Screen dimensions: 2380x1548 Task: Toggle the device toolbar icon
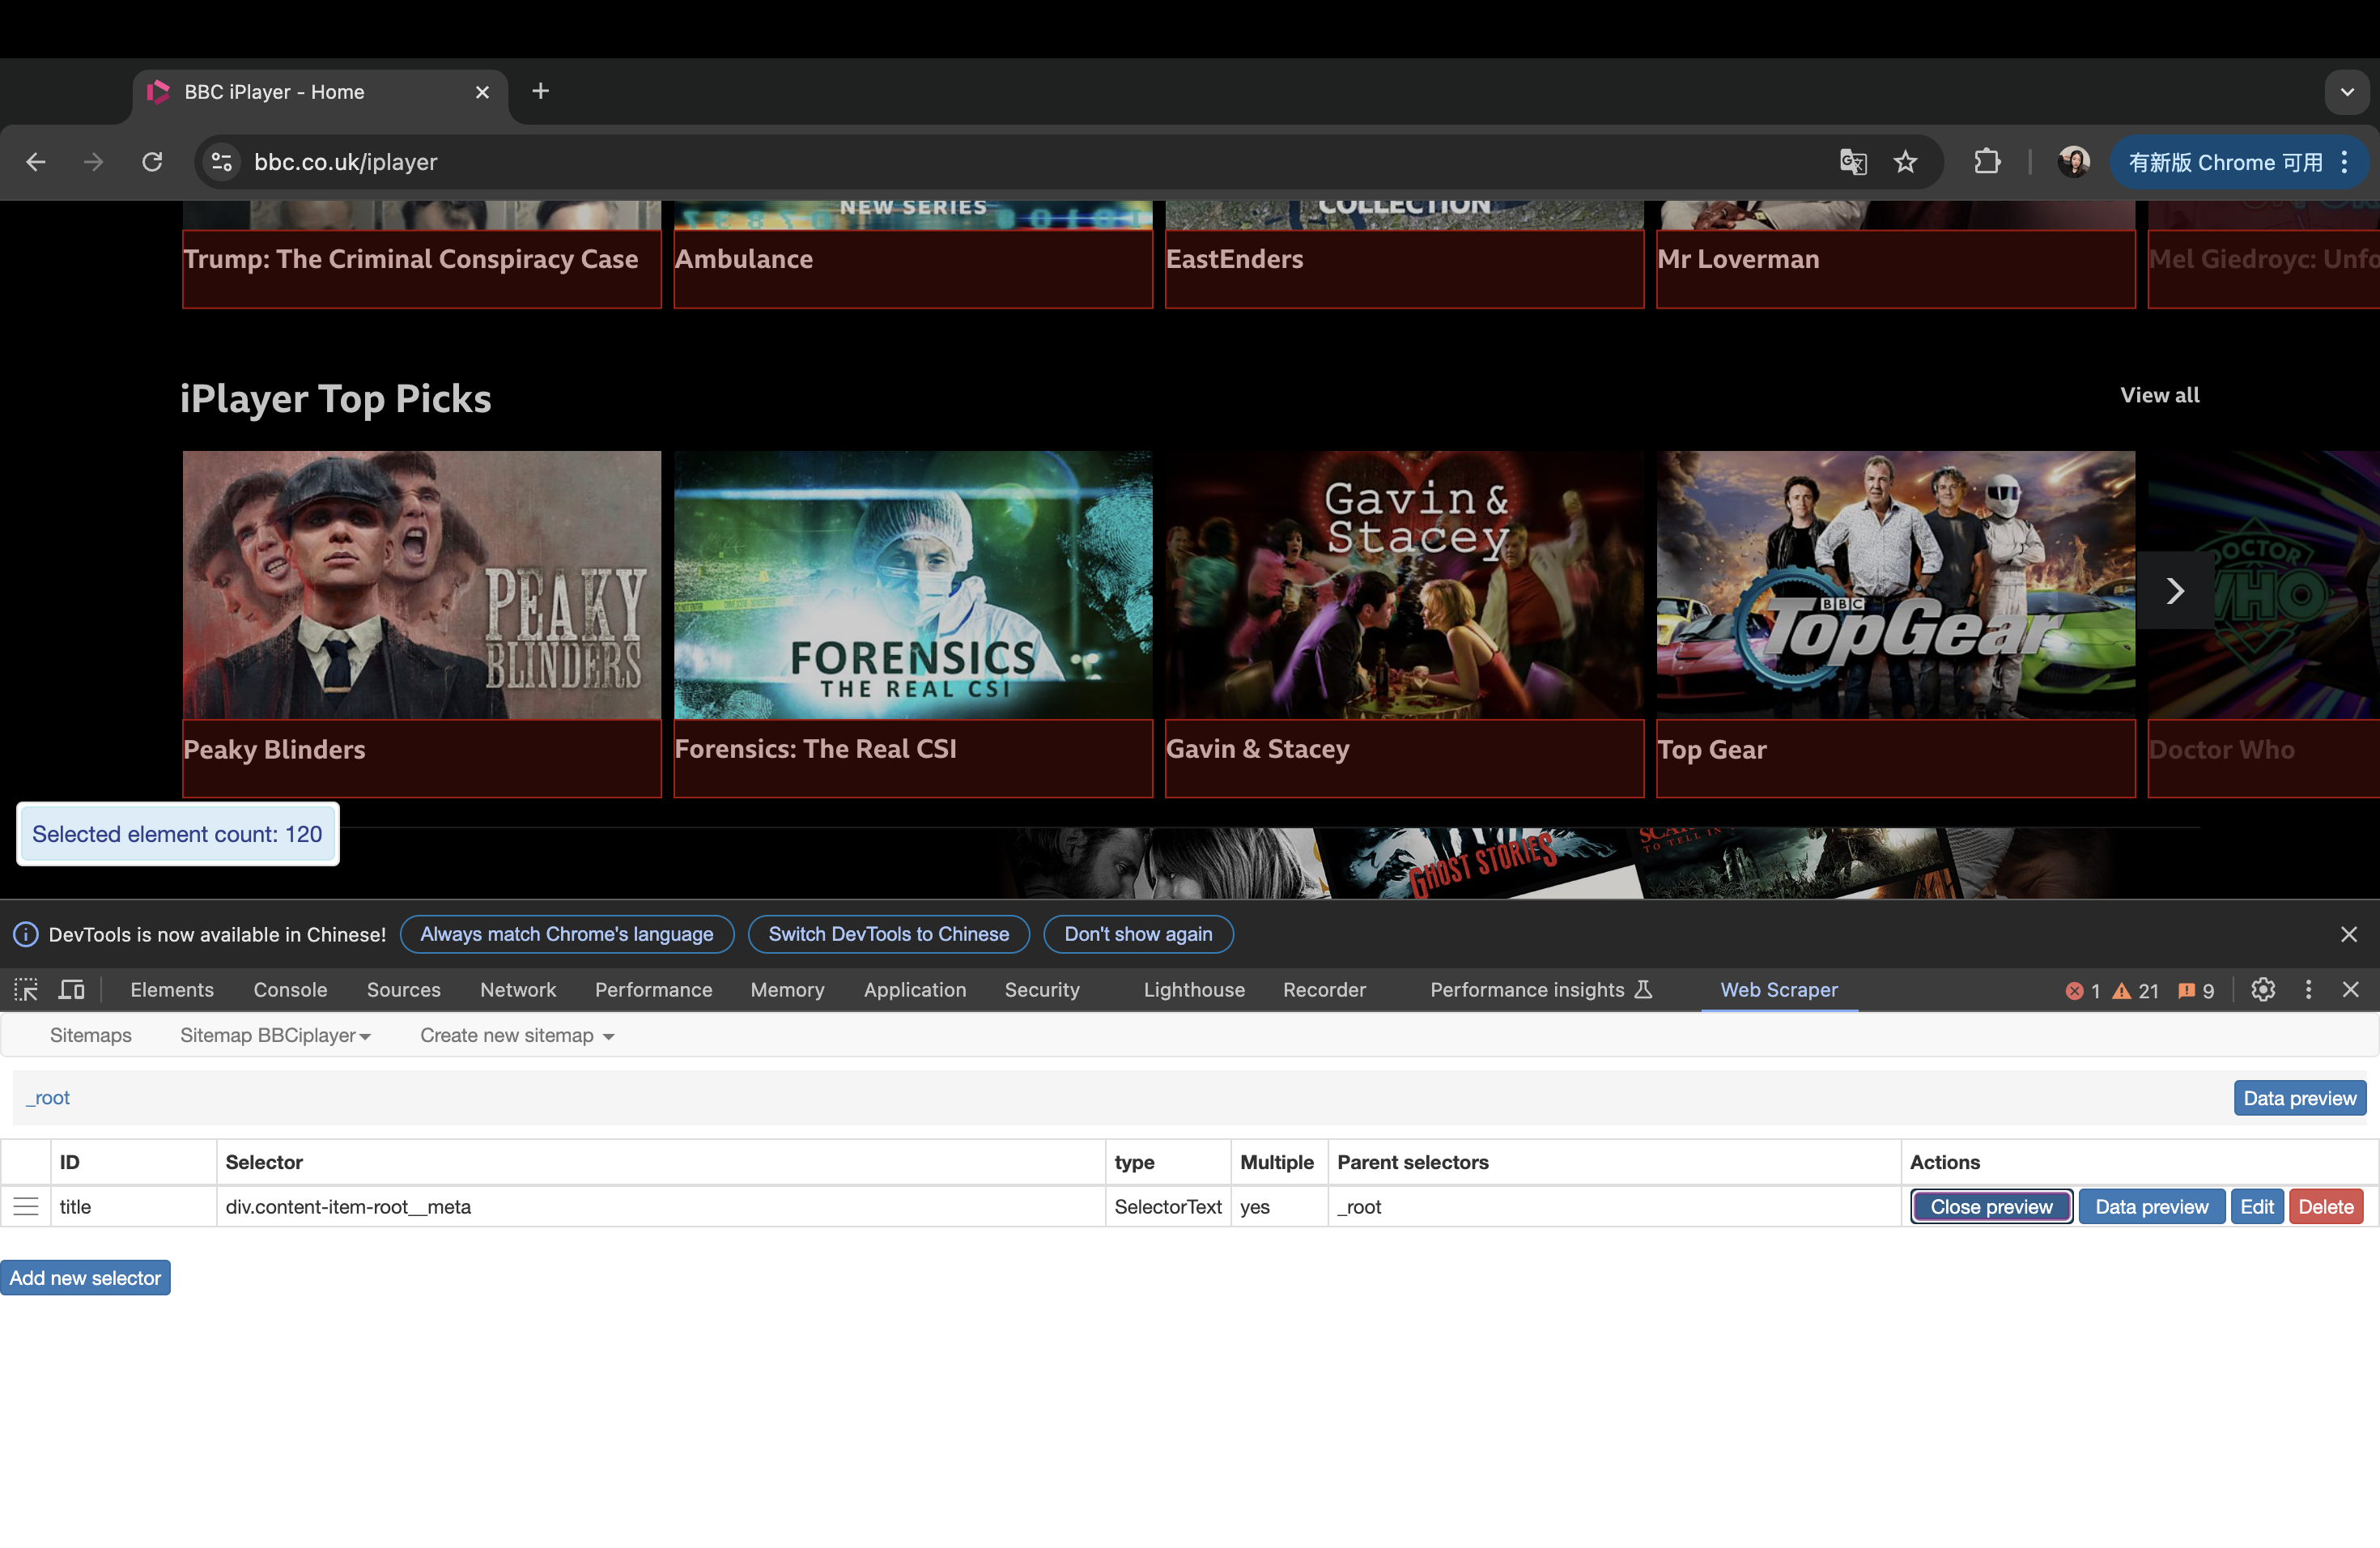tap(71, 990)
